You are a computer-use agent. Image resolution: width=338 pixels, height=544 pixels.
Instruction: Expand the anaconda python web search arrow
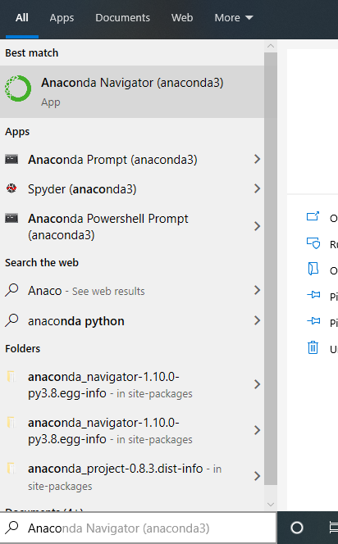[x=257, y=320]
